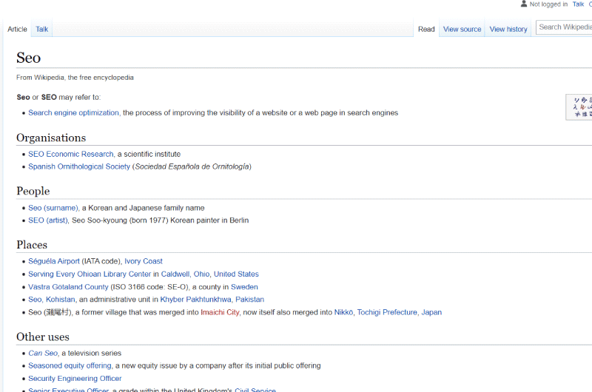Open the View source tab
This screenshot has height=392, width=592.
pyautogui.click(x=462, y=29)
